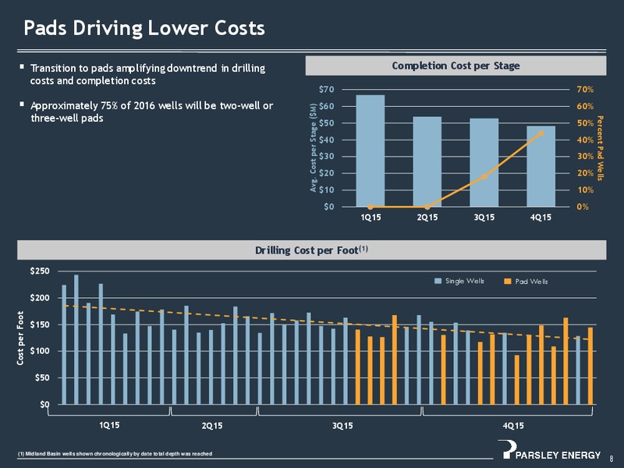Click the last orange pad well bar in 4Q15
The width and height of the screenshot is (624, 468).
pos(590,366)
